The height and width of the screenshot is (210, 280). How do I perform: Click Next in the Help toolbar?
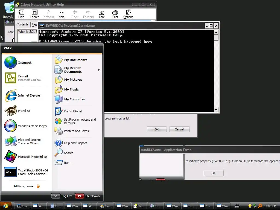point(62,14)
